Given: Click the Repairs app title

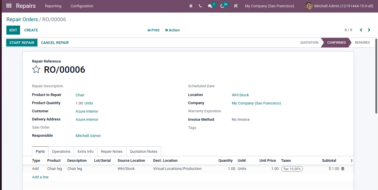Looking at the screenshot, I should click(x=26, y=6).
